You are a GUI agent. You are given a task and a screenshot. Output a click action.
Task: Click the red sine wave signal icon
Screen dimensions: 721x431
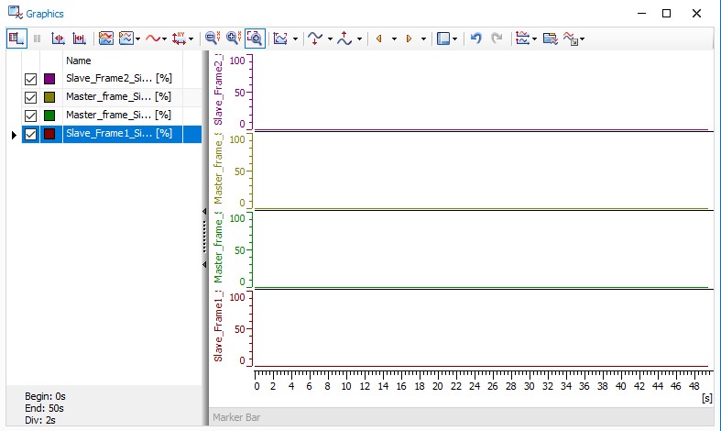click(152, 39)
